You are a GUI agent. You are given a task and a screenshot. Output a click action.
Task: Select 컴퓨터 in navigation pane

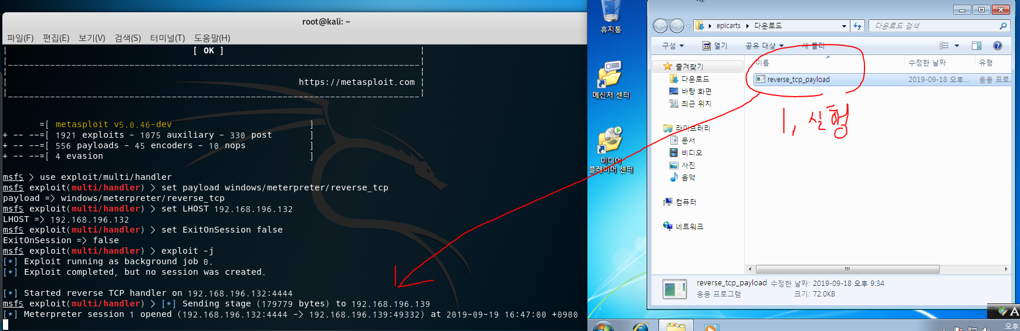pos(685,202)
